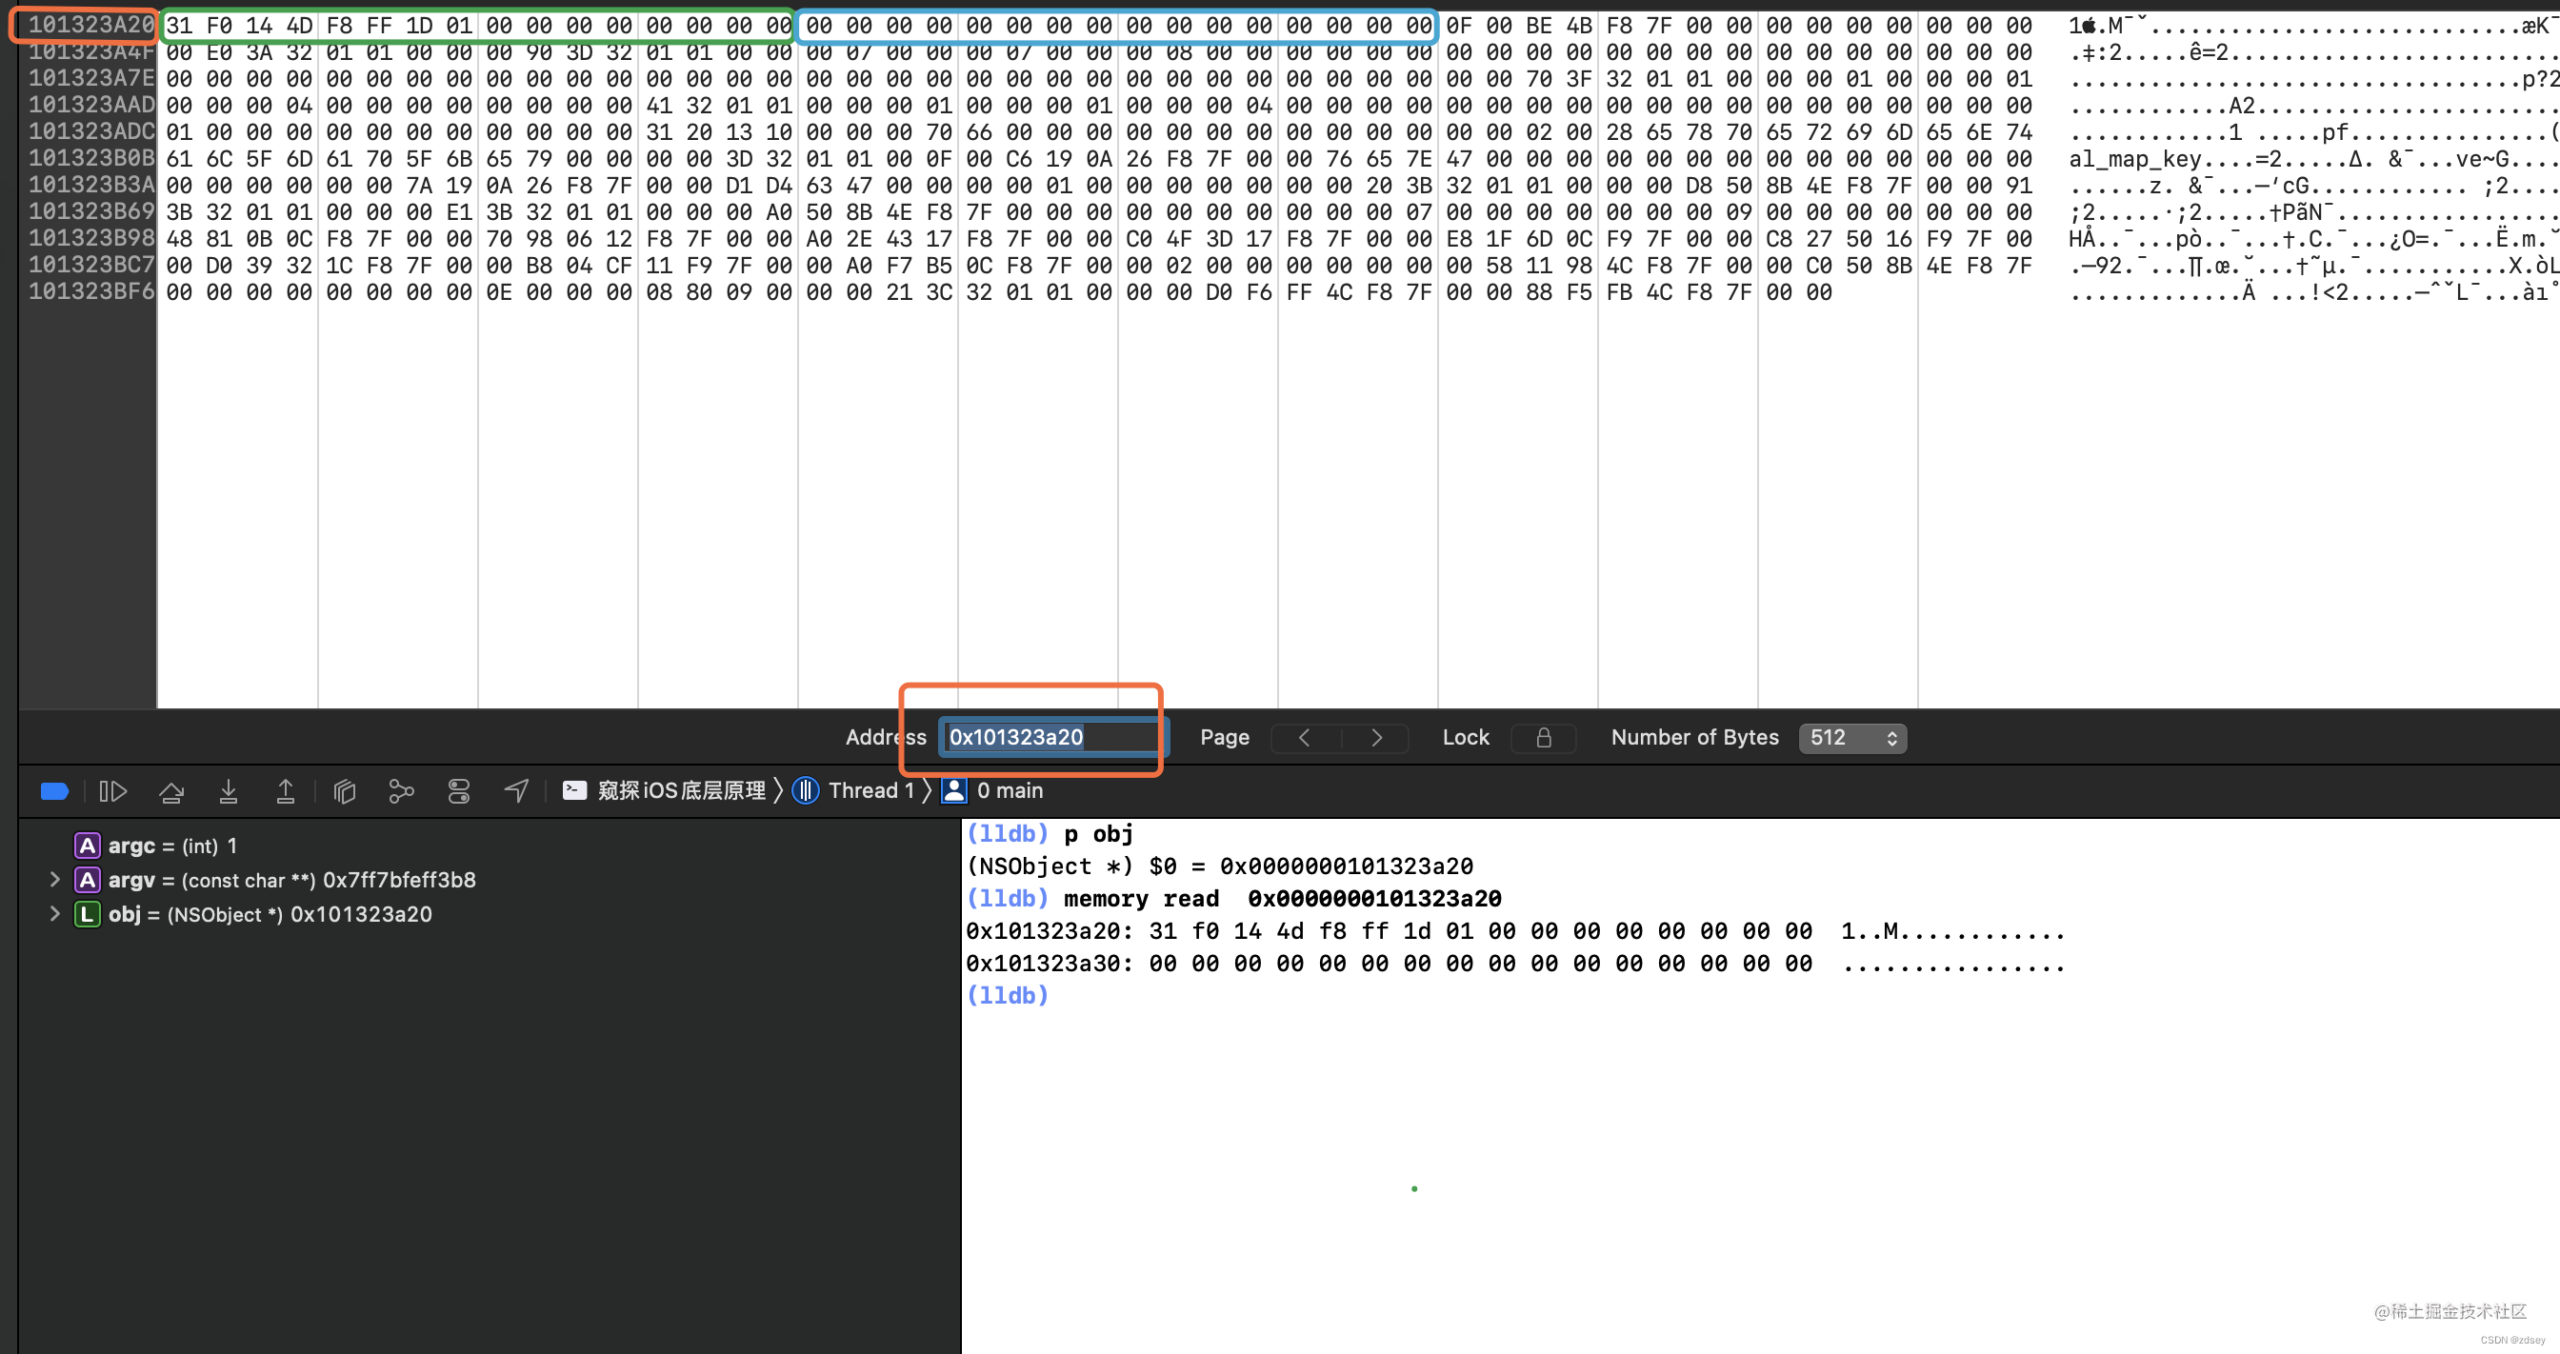Open Environment Overrides icon

[458, 790]
